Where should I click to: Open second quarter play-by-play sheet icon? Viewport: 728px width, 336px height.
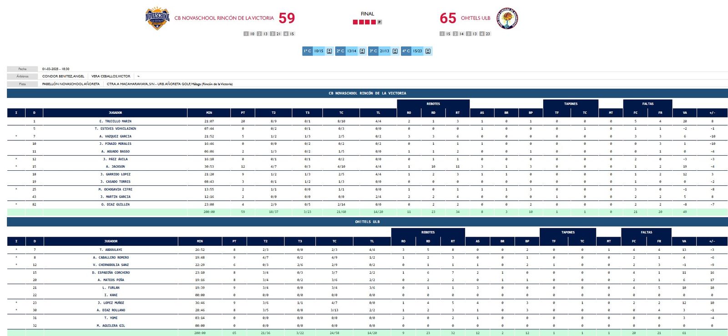tap(362, 51)
